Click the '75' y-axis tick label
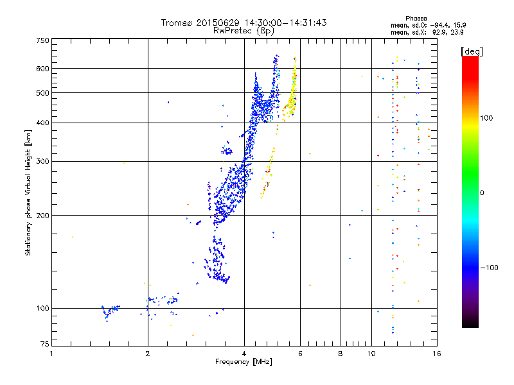The width and height of the screenshot is (514, 385). 45,344
